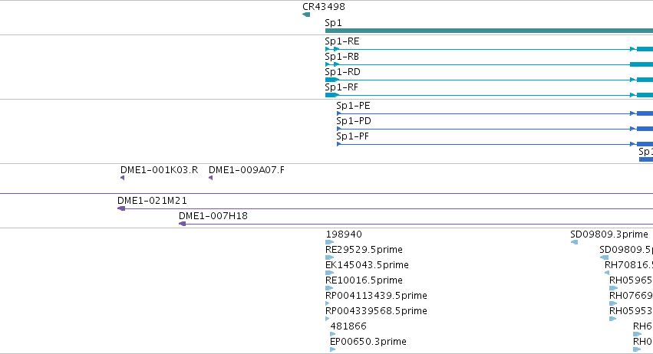Screen dimensions: 653x354
Task: Click the Sp1-RD first exon block
Action: [332, 80]
